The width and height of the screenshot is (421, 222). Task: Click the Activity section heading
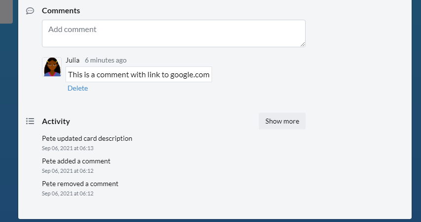point(56,122)
